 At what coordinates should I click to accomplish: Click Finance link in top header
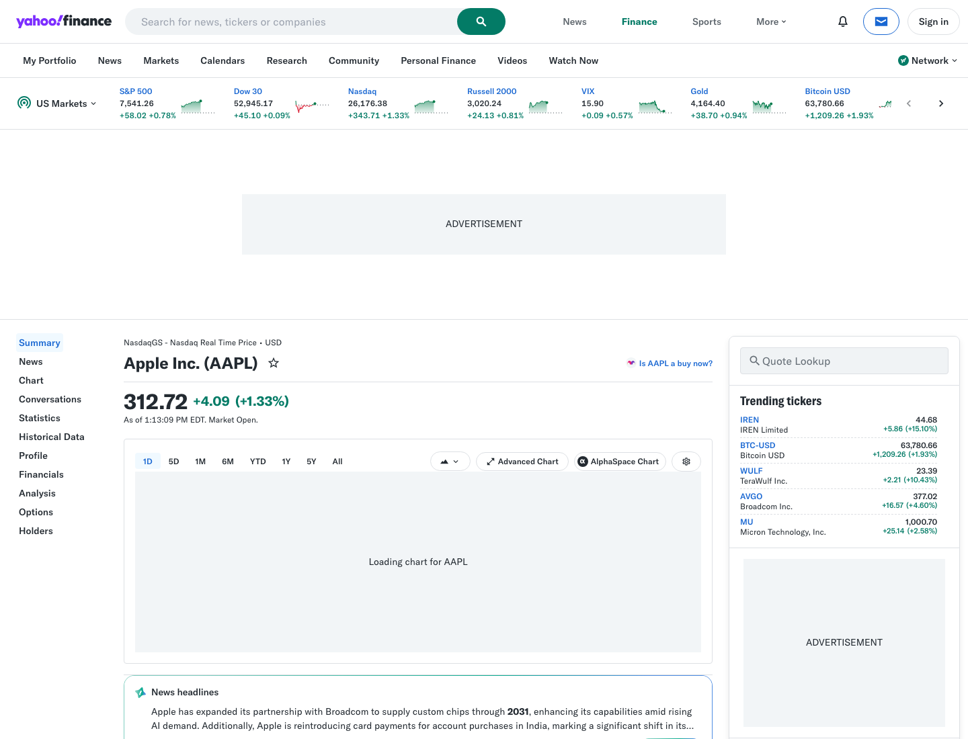pos(639,21)
